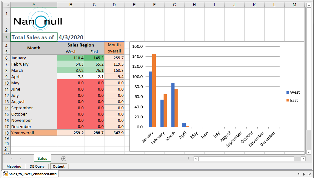Select the Sales worksheet tab
The height and width of the screenshot is (178, 314).
[x=42, y=158]
